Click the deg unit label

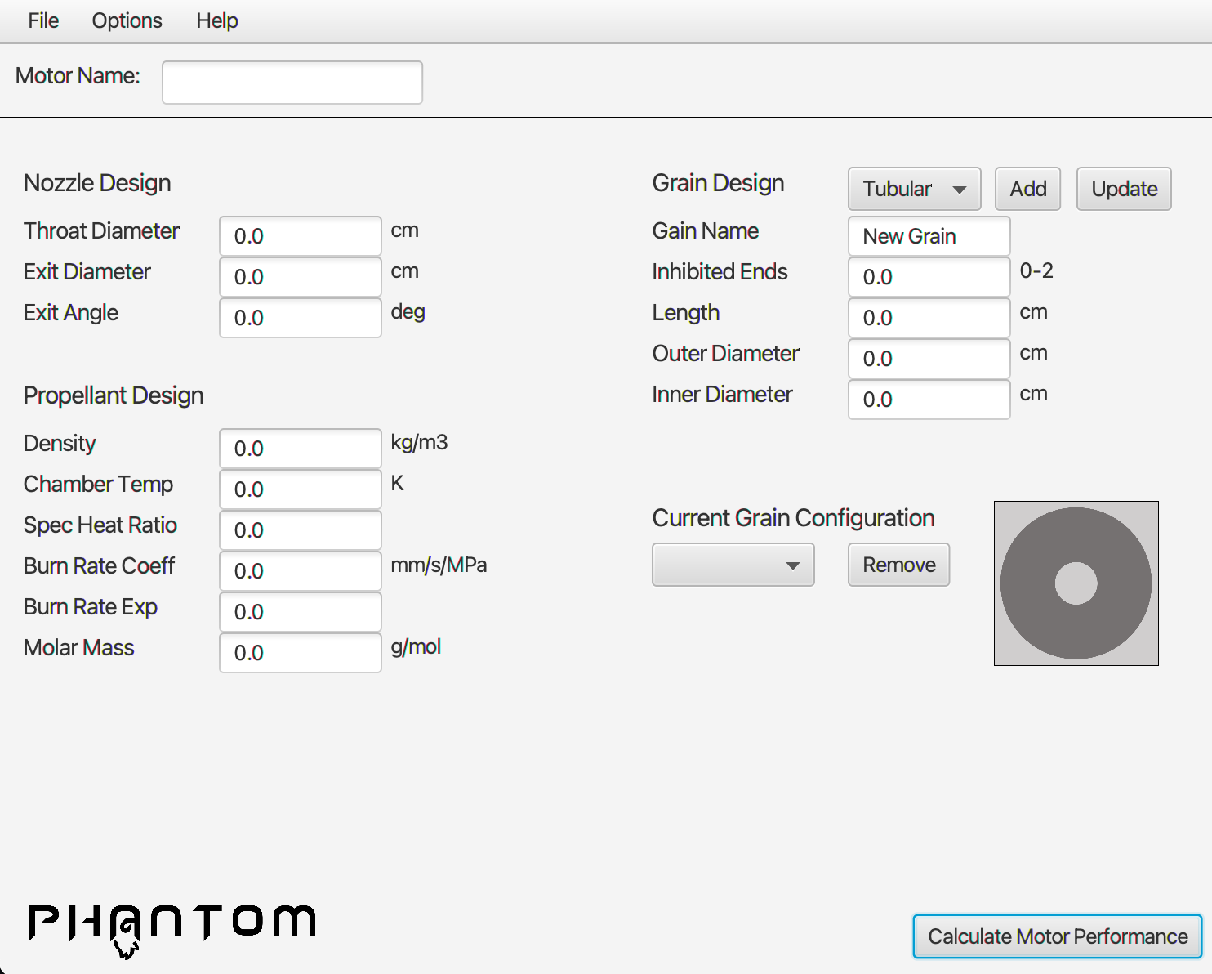tap(408, 312)
